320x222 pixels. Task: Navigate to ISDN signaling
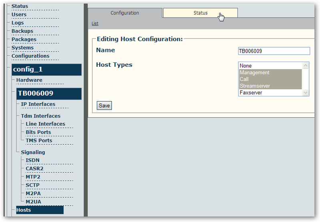[x=32, y=160]
